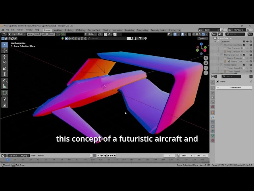The image size is (254, 191).
Task: Click the viewport Object menu button
Action: [x=51, y=34]
